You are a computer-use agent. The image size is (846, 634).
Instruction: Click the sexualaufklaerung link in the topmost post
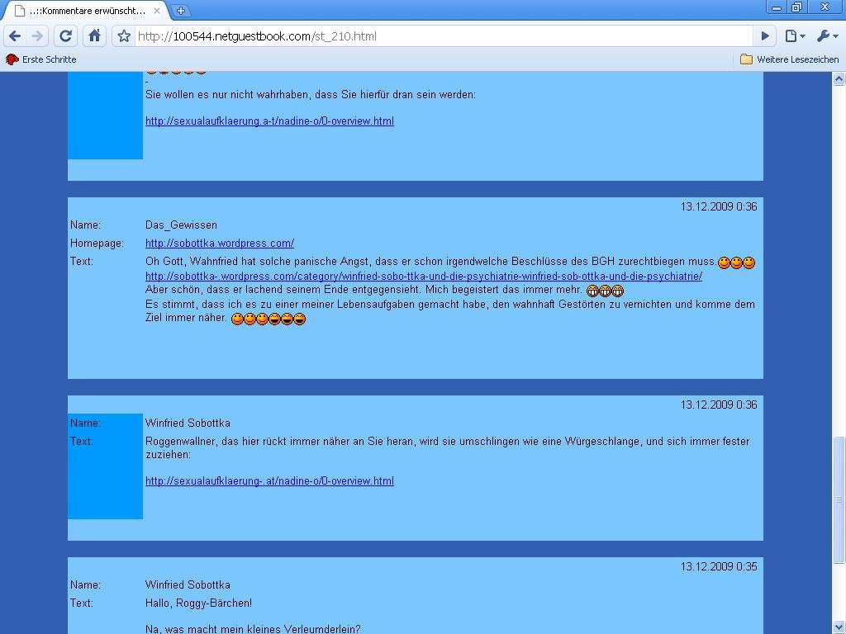point(269,121)
